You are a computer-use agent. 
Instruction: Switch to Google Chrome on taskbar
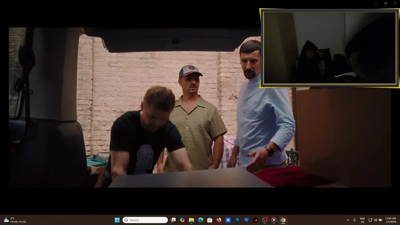point(283,220)
